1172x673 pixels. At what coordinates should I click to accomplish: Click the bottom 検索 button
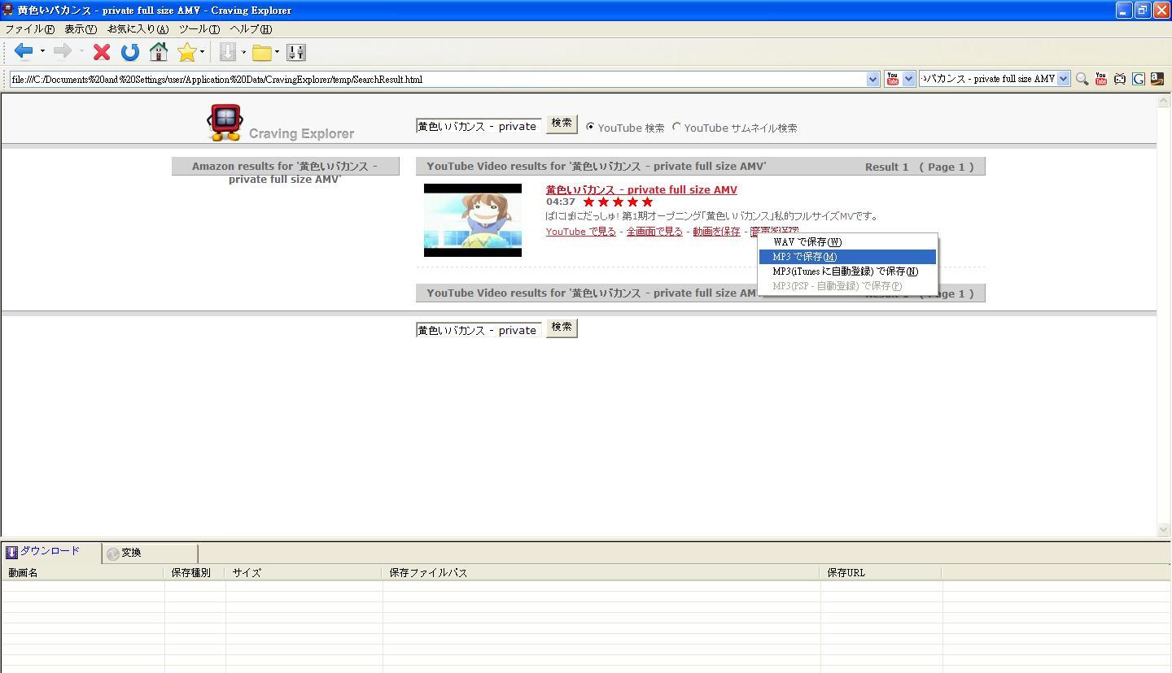562,328
